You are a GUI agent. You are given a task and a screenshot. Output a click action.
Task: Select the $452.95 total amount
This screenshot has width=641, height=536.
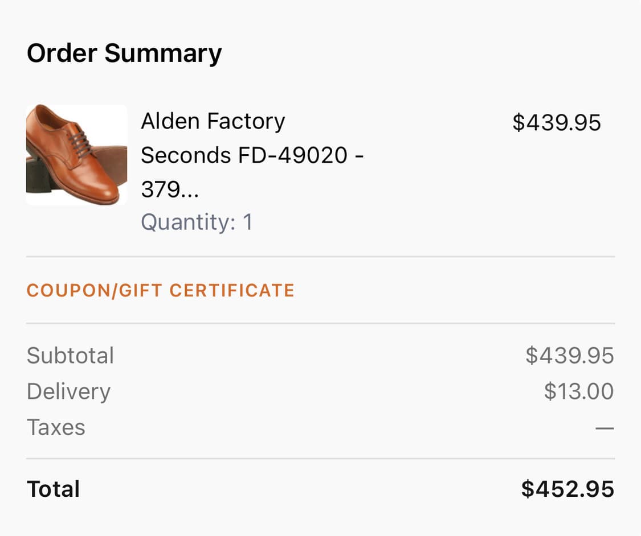[567, 489]
